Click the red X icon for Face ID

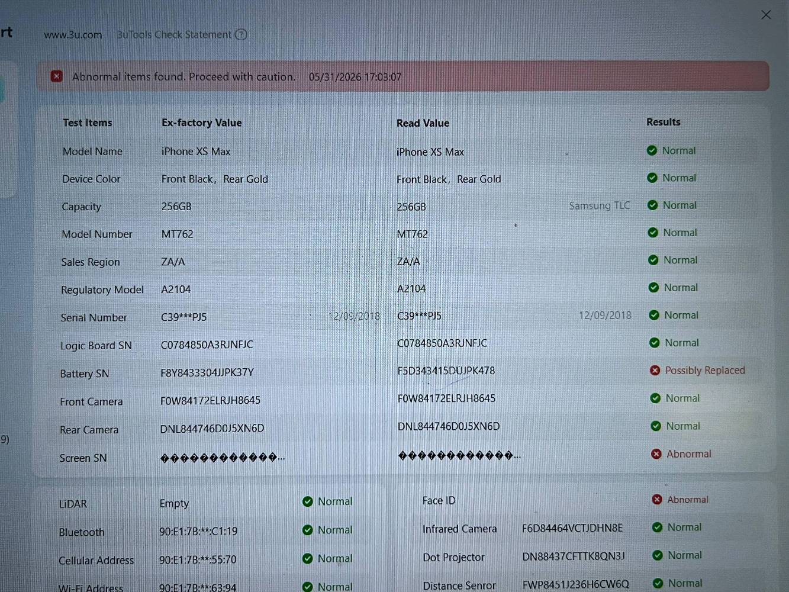click(x=657, y=500)
